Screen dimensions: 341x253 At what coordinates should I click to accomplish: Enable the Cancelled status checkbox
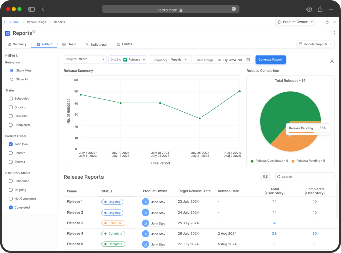pyautogui.click(x=11, y=116)
